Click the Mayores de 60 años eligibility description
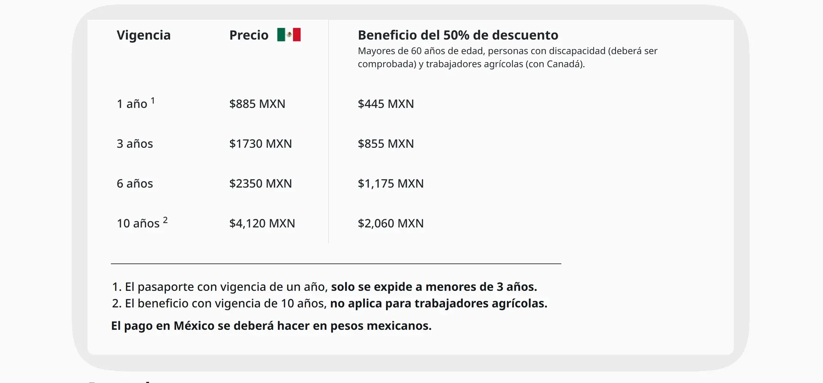 (x=508, y=57)
